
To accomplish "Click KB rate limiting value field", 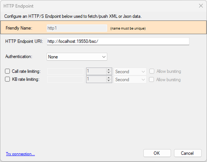I will 65,79.
